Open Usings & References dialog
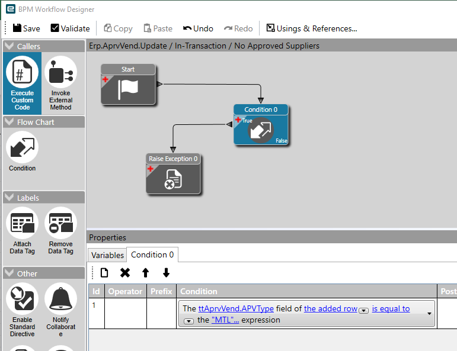 (312, 28)
